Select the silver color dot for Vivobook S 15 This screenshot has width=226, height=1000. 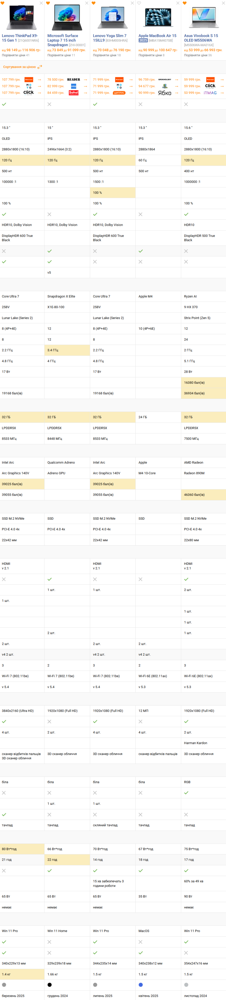tap(186, 985)
